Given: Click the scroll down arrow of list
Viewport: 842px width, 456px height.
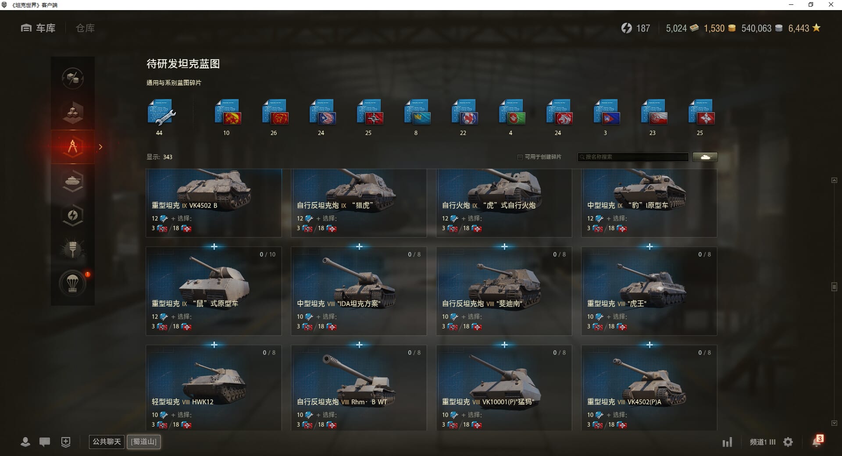Looking at the screenshot, I should pyautogui.click(x=834, y=423).
